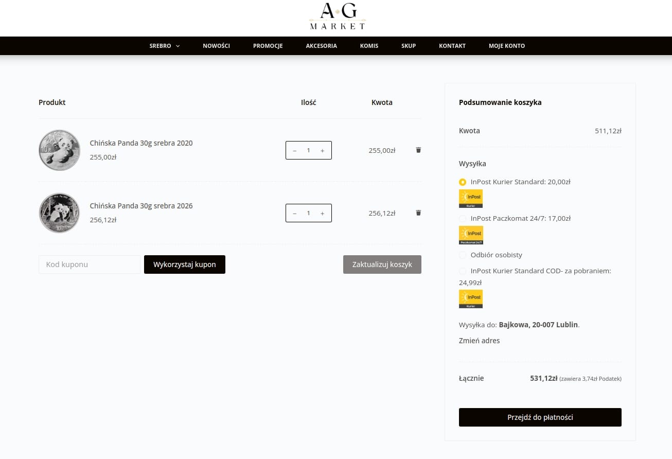This screenshot has width=672, height=459.
Task: Open the Kontakt page
Action: [452, 46]
